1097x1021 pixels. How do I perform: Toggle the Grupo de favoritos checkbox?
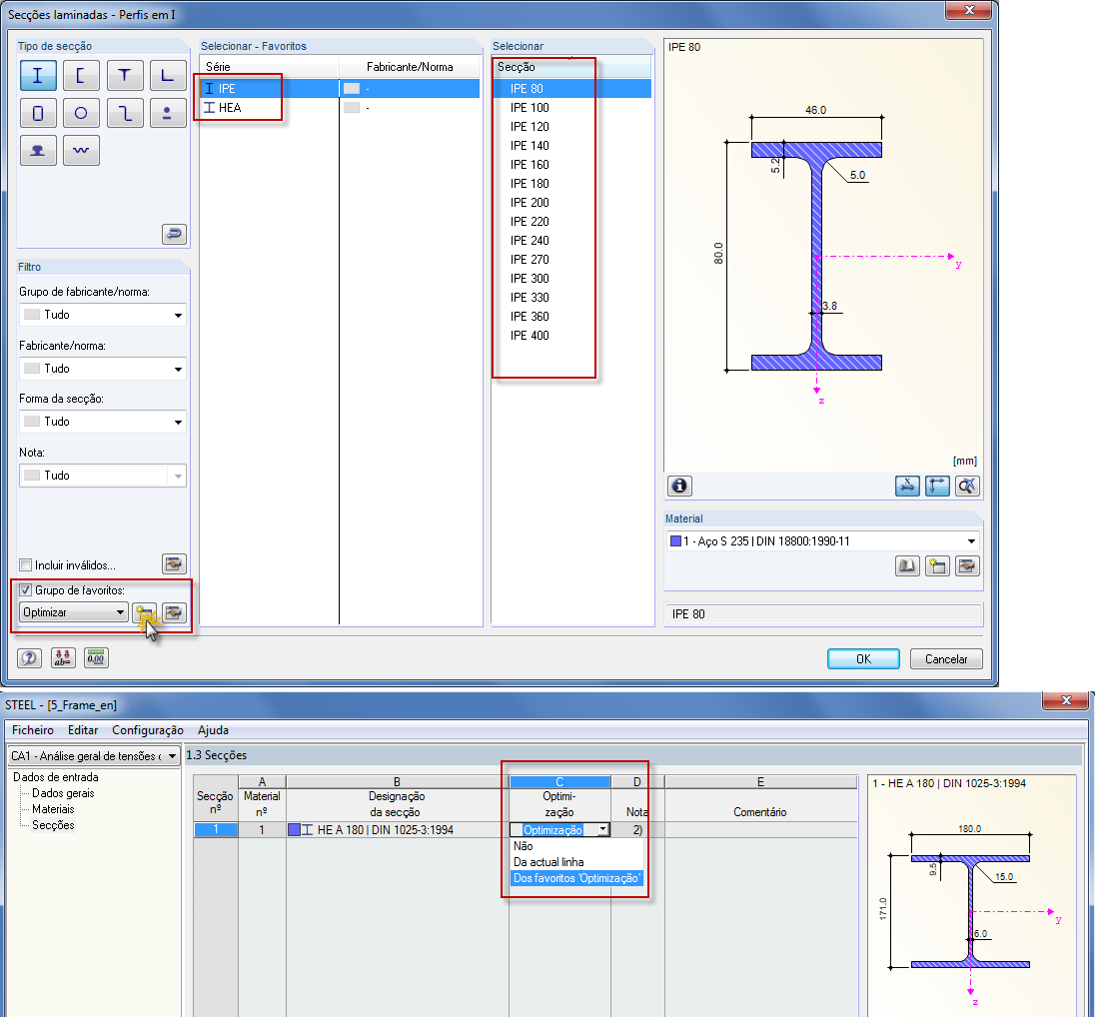tap(26, 590)
